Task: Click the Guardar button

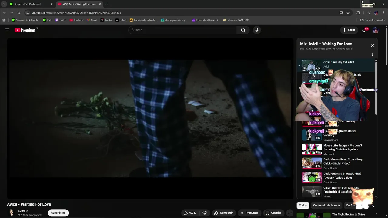Action: pos(273,213)
